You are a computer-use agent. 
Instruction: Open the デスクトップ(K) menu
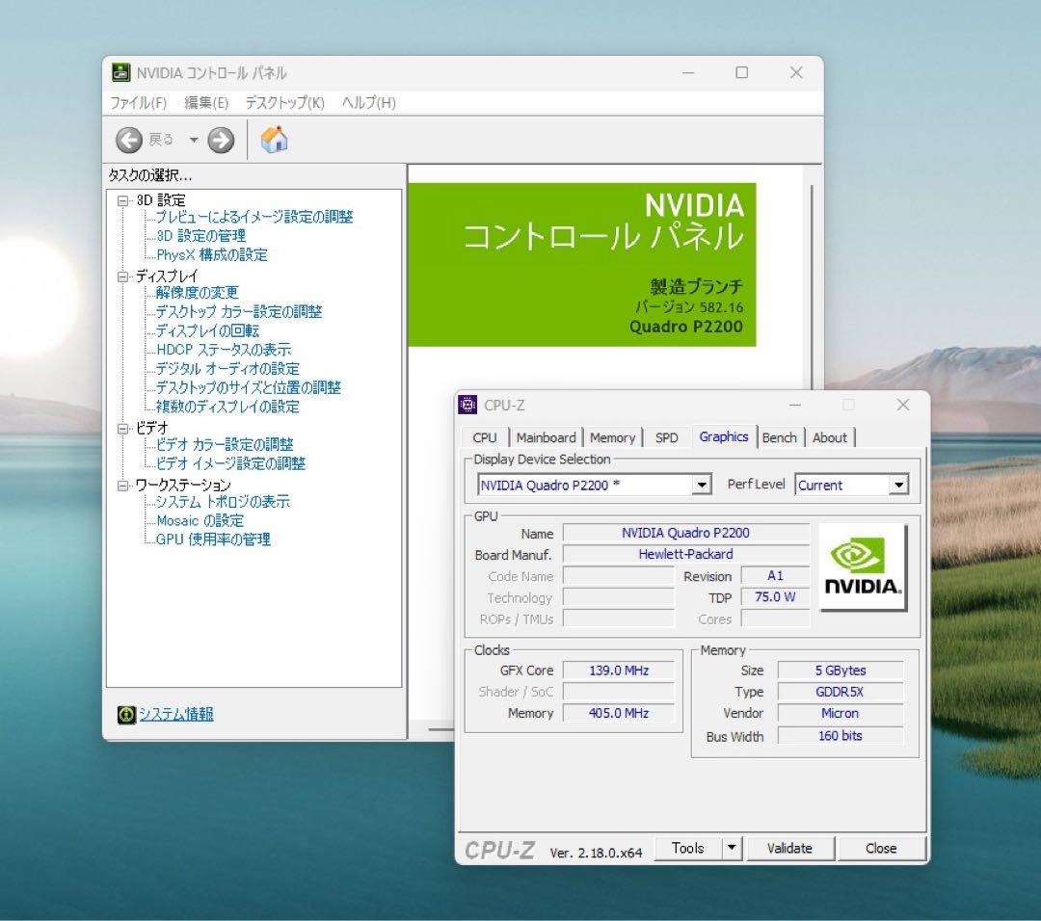pyautogui.click(x=284, y=103)
